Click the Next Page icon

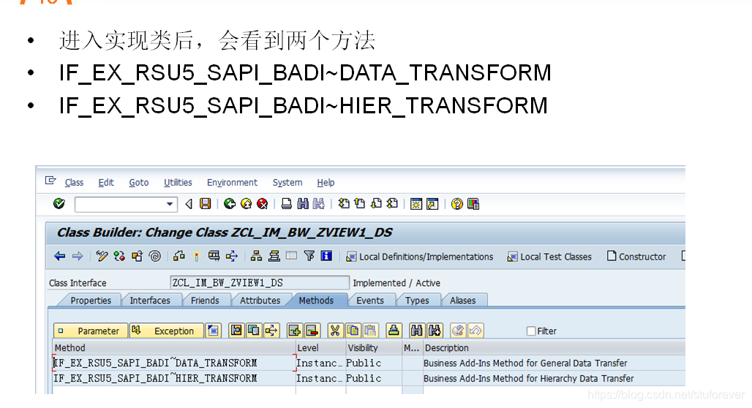click(377, 204)
